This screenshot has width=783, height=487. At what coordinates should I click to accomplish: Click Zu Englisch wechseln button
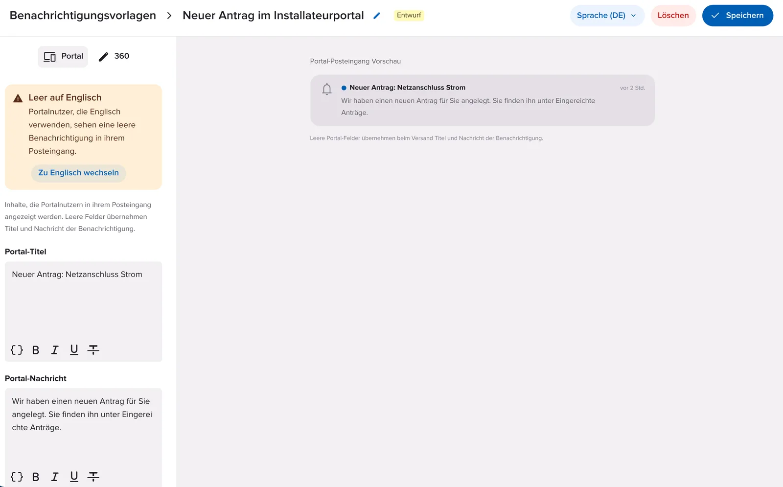(x=78, y=173)
